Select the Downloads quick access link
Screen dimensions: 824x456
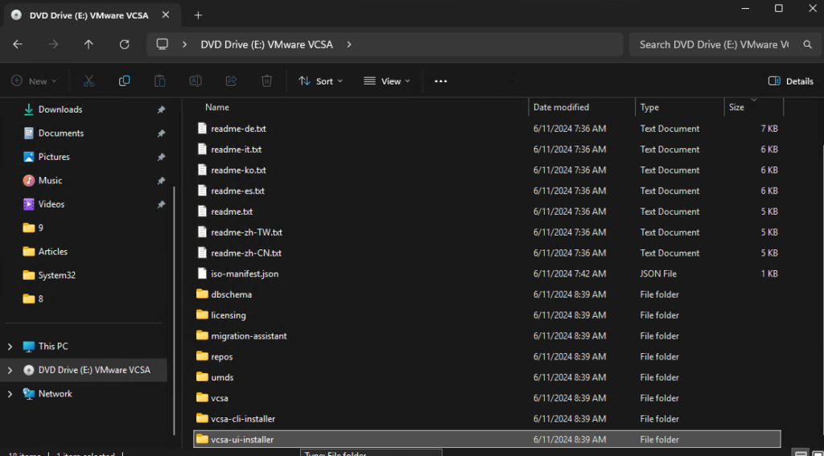coord(60,109)
